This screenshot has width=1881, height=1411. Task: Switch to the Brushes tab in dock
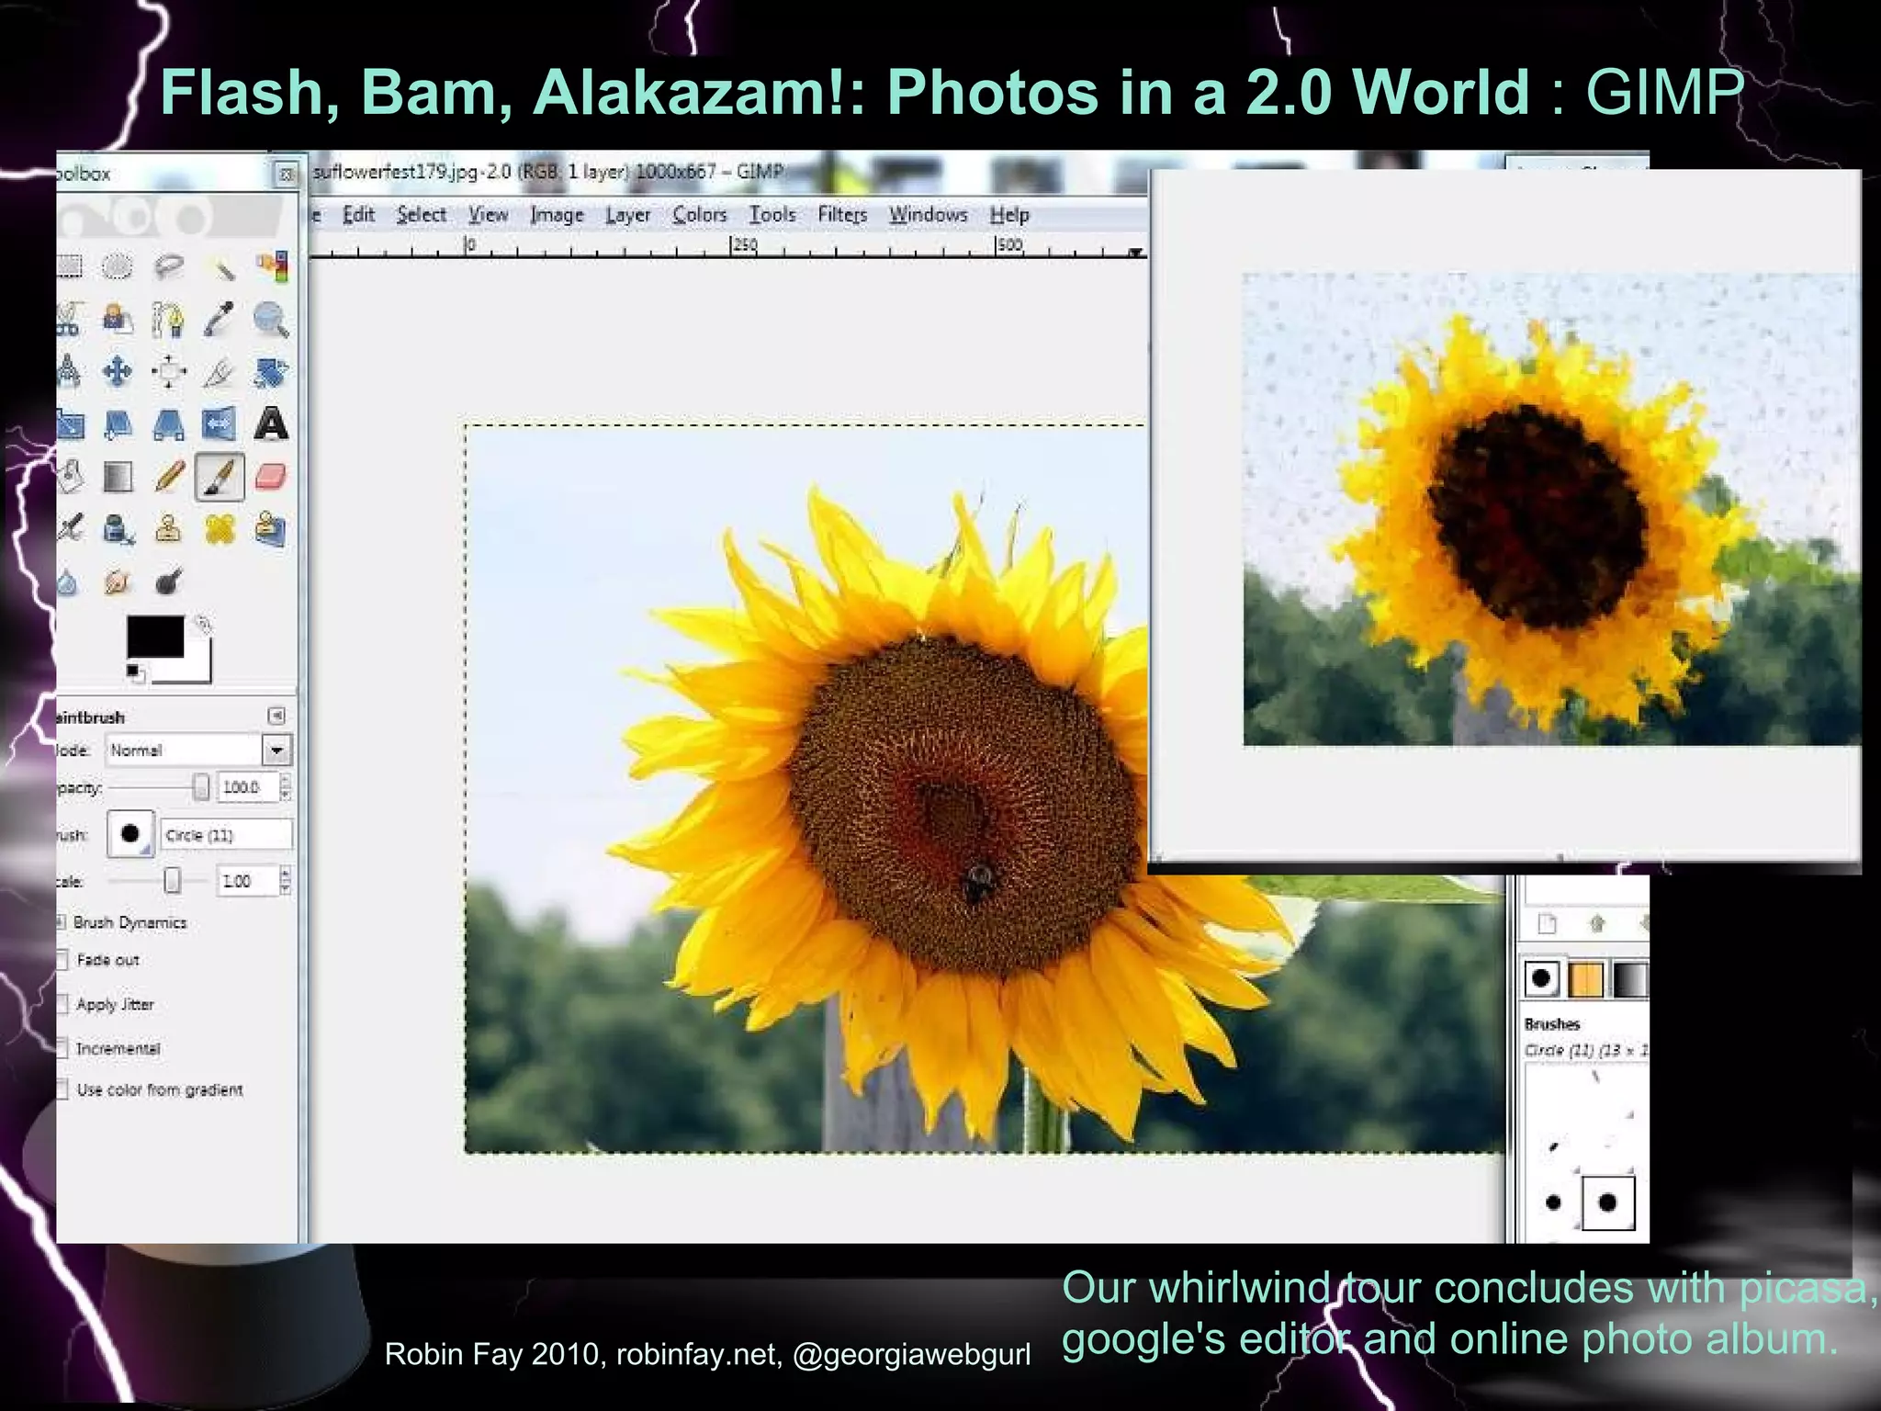pos(1541,979)
